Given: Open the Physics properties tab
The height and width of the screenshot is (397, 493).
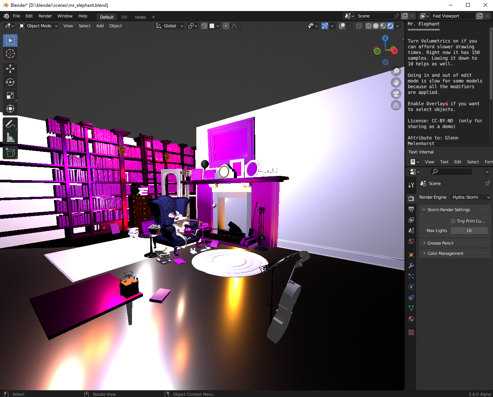Looking at the screenshot, I should pyautogui.click(x=411, y=287).
